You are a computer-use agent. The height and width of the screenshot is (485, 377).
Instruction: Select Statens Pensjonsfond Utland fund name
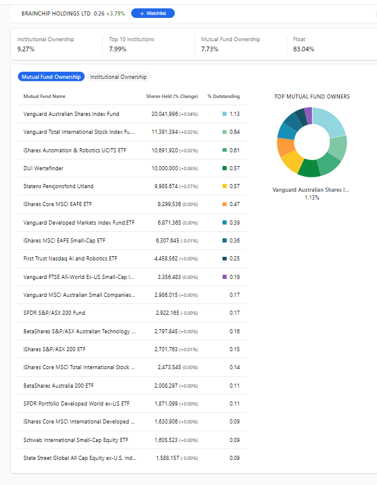58,186
